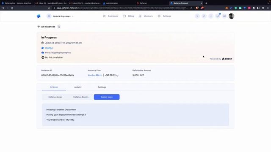Open the Members nav item

point(146,16)
